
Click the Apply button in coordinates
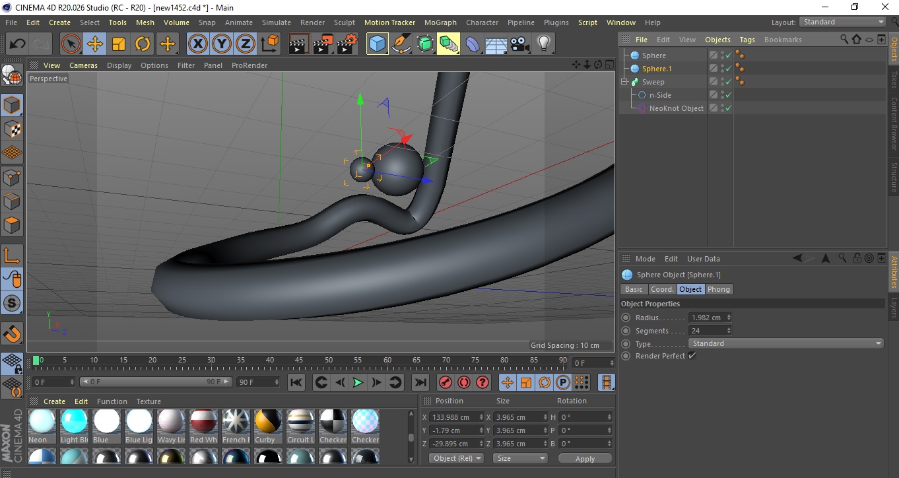point(585,459)
